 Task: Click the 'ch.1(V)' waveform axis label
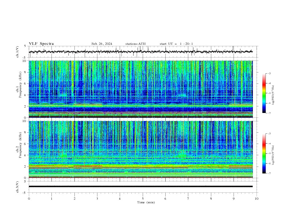coord(18,52)
